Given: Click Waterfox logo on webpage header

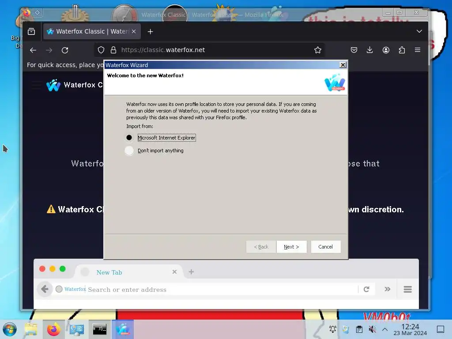Looking at the screenshot, I should (53, 85).
